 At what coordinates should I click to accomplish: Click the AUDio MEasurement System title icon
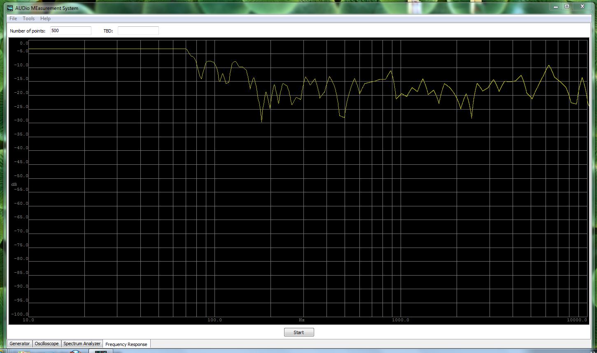point(10,8)
